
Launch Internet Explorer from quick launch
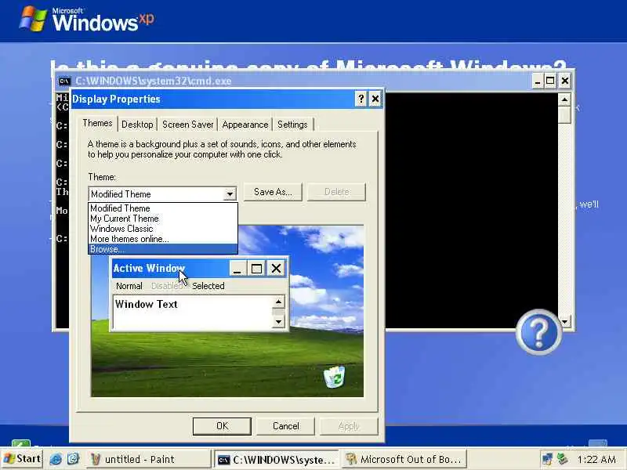55,459
